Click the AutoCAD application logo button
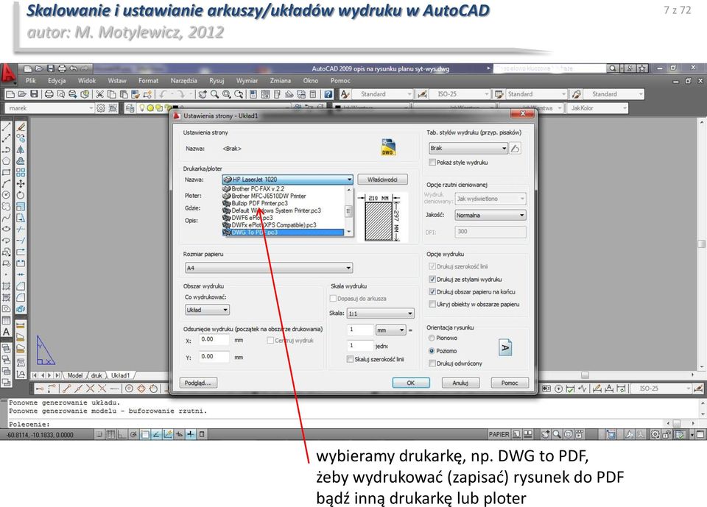Viewport: 707px width, 507px height. click(x=8, y=74)
